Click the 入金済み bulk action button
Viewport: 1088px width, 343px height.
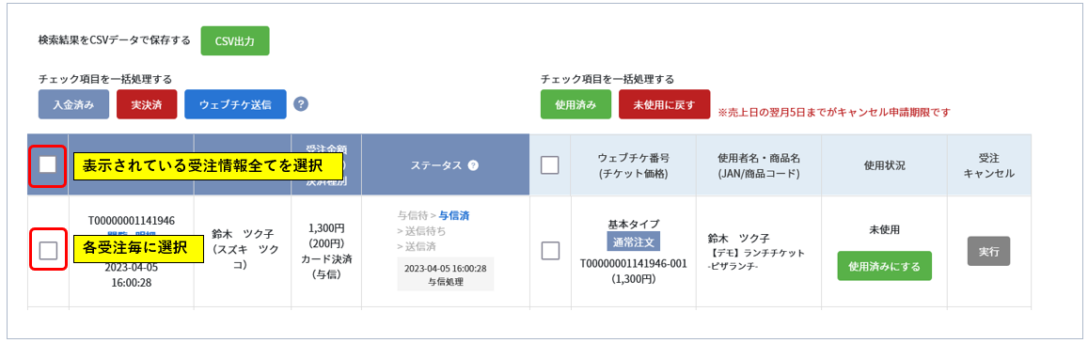pyautogui.click(x=72, y=104)
